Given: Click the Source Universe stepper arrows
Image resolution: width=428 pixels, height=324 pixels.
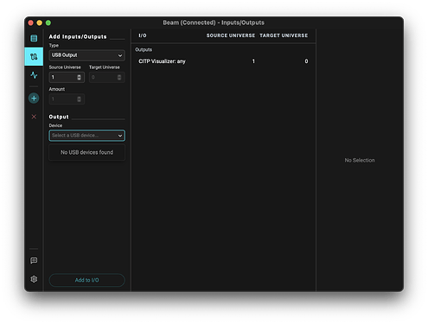Looking at the screenshot, I should coord(79,77).
